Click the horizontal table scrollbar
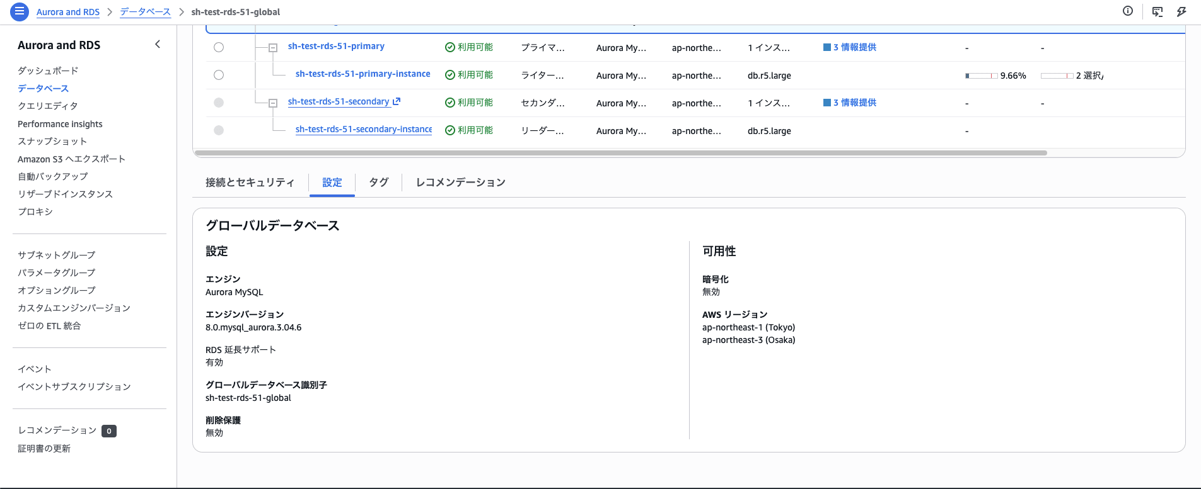 621,153
